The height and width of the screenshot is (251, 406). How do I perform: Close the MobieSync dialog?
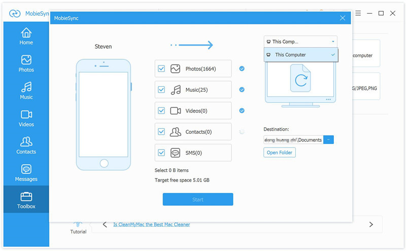point(343,18)
